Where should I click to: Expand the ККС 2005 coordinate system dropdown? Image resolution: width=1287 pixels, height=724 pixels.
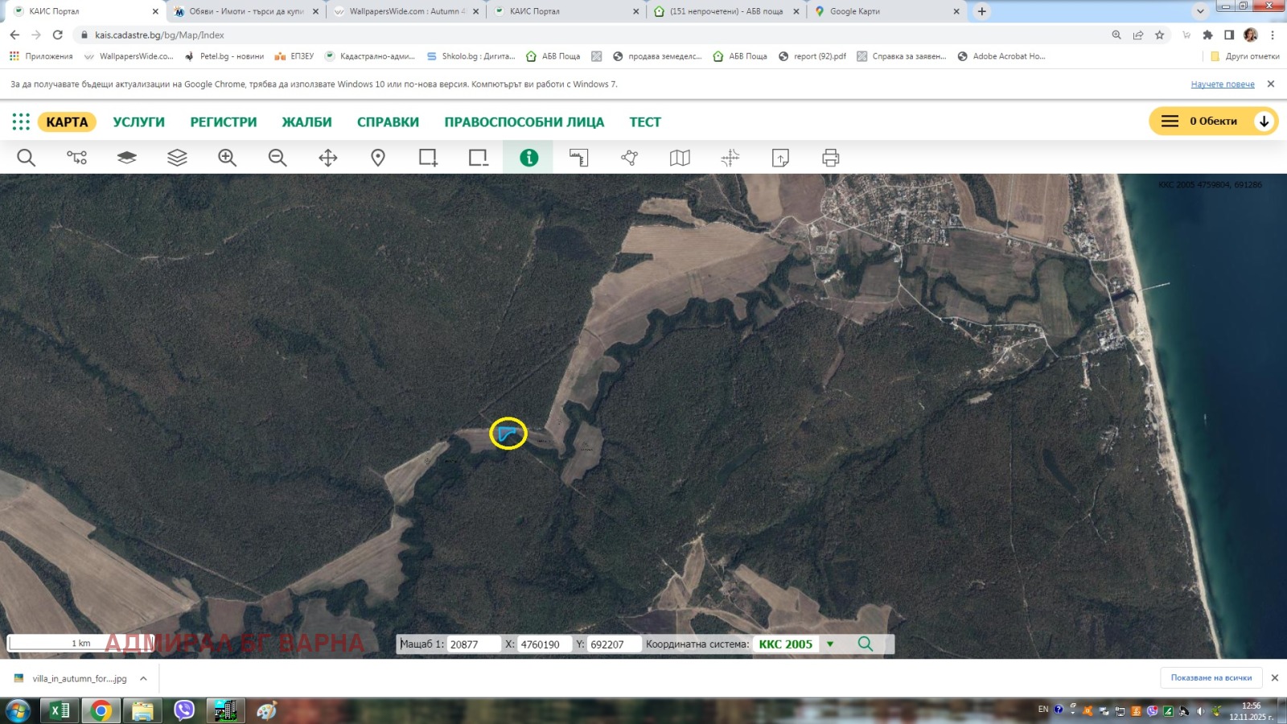(x=830, y=644)
